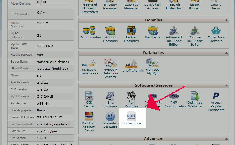Image resolution: width=235 pixels, height=145 pixels.
Task: Open SSH/Shell Access
Action: pyautogui.click(x=153, y=5)
